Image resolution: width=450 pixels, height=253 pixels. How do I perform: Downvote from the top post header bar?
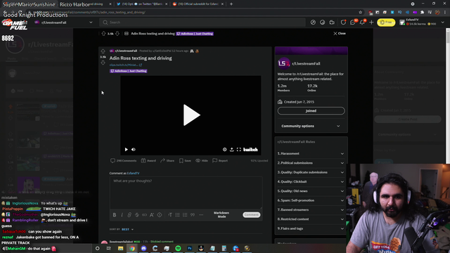[117, 34]
